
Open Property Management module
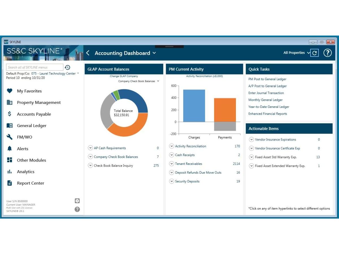39,102
